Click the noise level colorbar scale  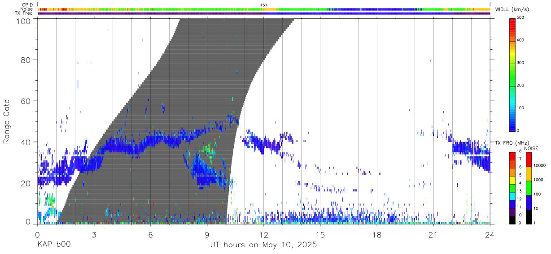pyautogui.click(x=529, y=187)
